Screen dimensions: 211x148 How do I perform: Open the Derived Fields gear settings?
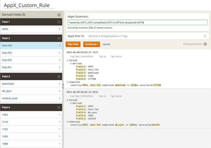tap(59, 15)
